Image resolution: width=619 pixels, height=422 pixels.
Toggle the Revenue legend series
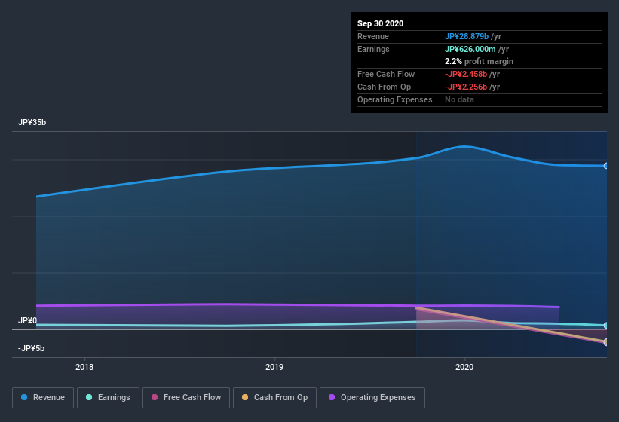tap(43, 398)
